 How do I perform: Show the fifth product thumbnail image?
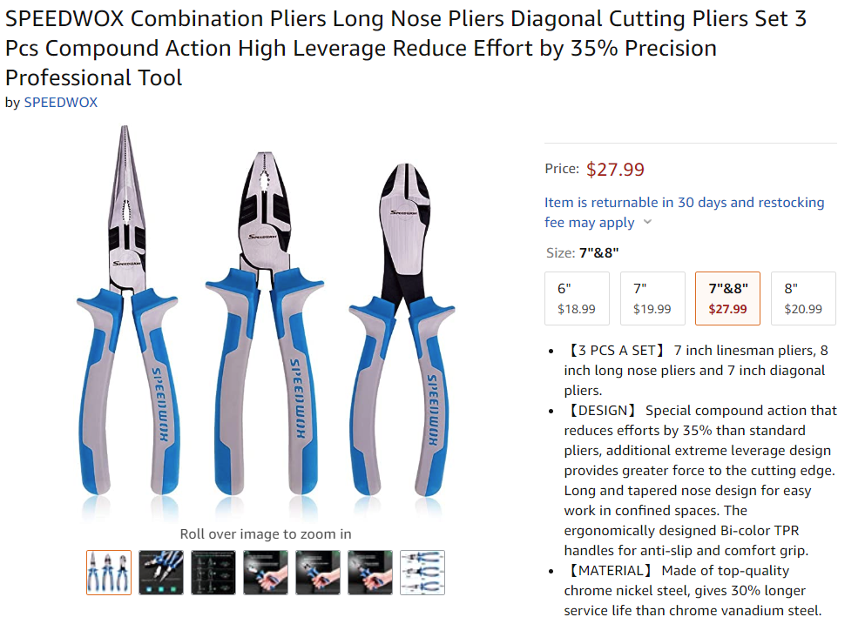pos(318,573)
